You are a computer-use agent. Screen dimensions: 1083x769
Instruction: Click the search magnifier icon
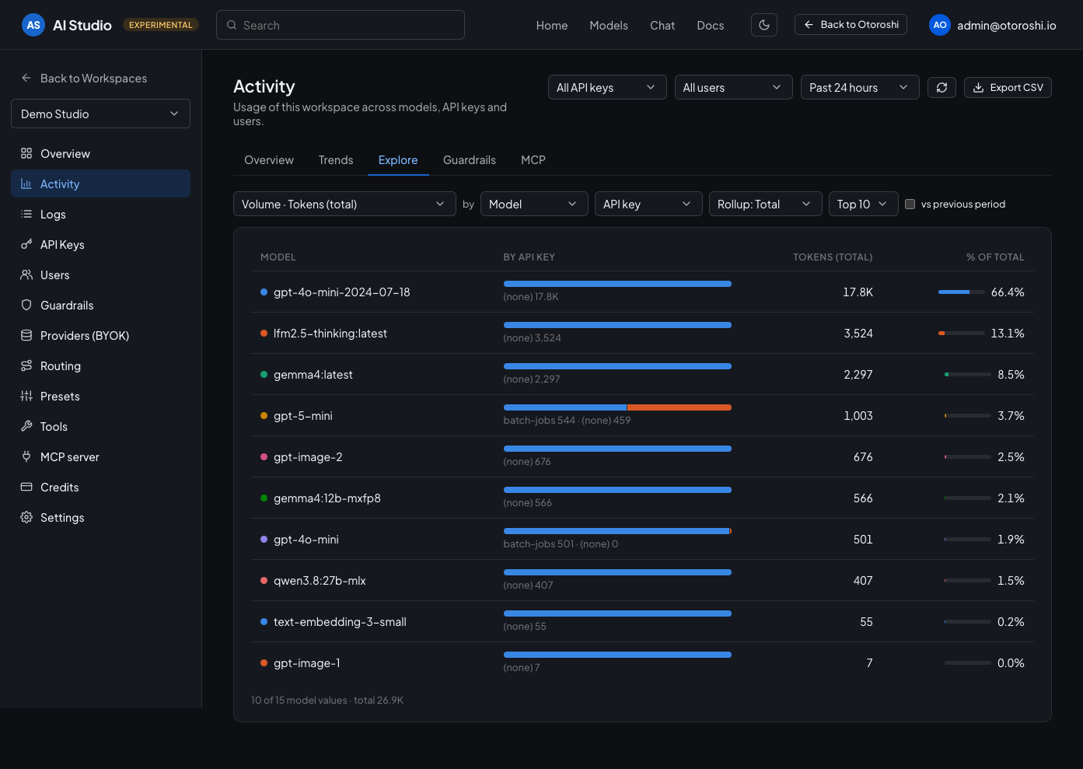(x=232, y=25)
